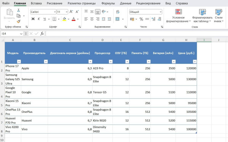The width and height of the screenshot is (228, 142).
Task: Apply thousands separator (000) format
Action: (147, 19)
